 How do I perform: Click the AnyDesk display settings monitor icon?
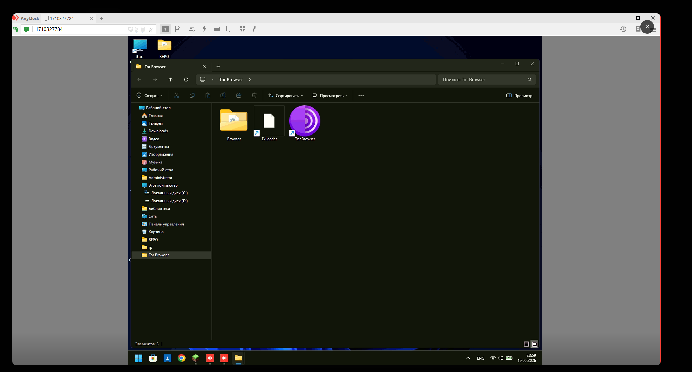click(x=230, y=29)
